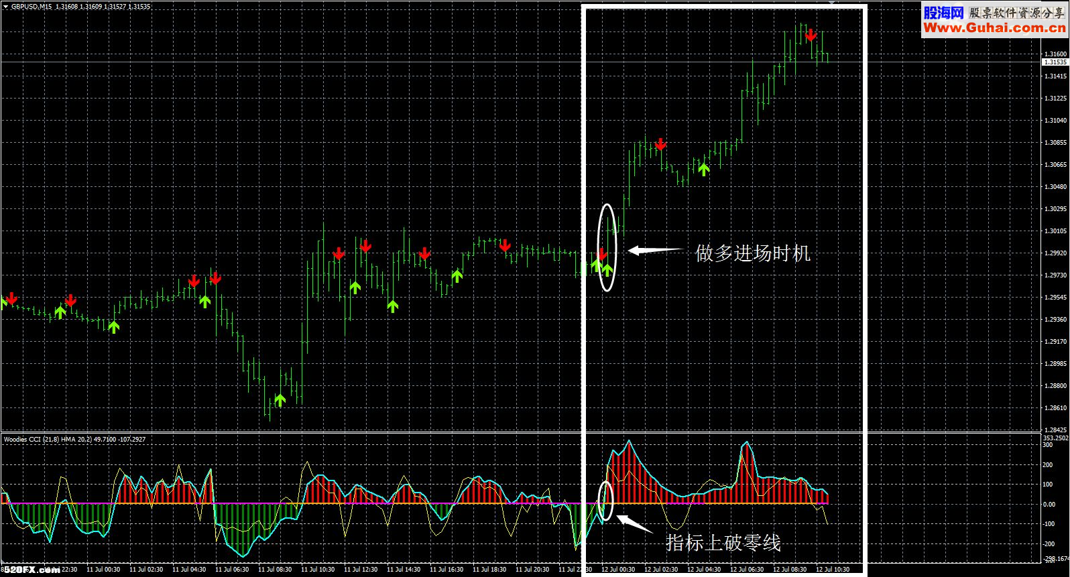Click the green up arrow at the lowest price dip
Screen dimensions: 1070x577
(280, 400)
